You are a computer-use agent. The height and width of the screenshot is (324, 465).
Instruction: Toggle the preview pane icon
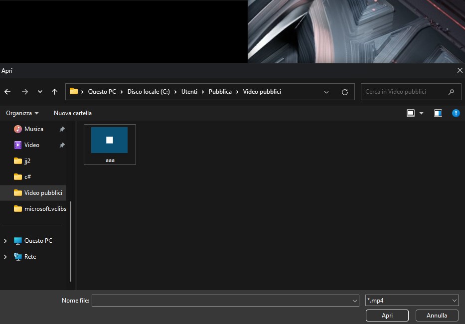click(x=438, y=113)
